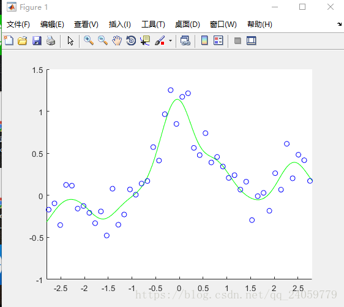Click the x-axis tick label 1.5

coord(250,289)
